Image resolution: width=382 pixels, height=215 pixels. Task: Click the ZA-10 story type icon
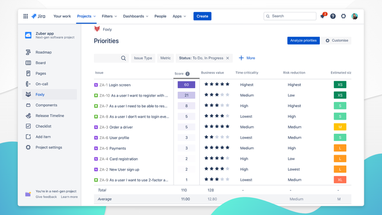(x=96, y=95)
